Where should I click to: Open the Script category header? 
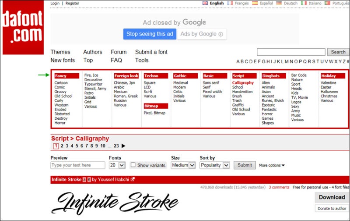[x=244, y=76]
